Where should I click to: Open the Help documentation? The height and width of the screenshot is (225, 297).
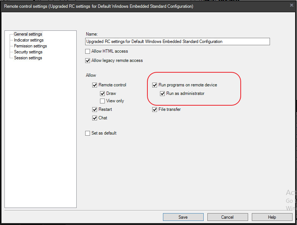(272, 217)
